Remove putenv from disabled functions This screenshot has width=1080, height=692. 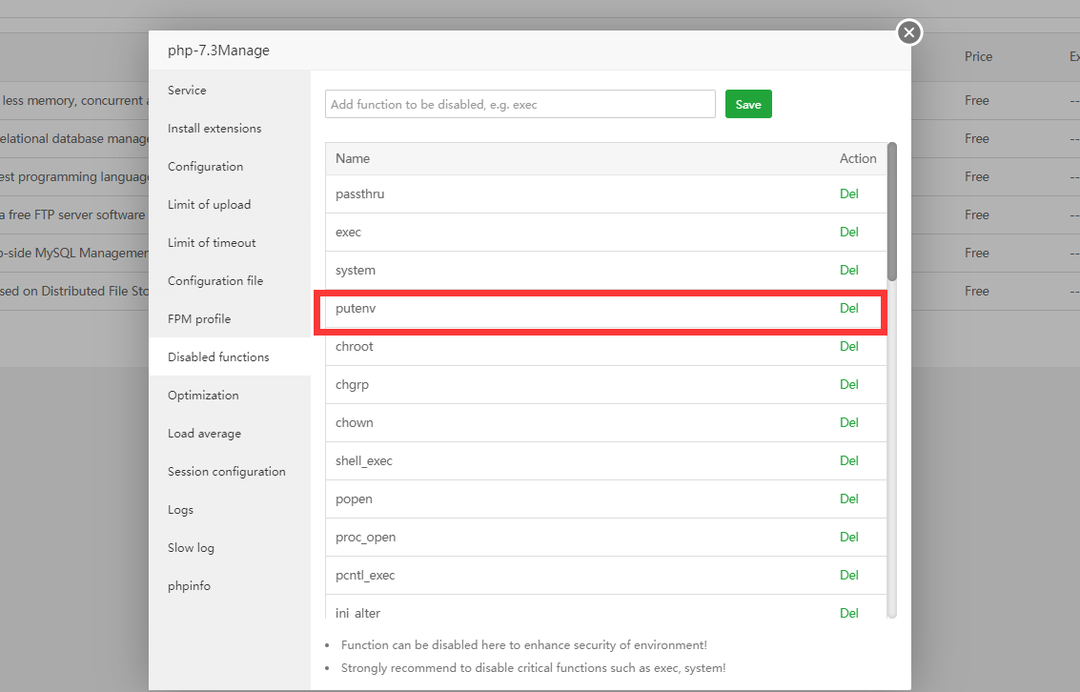(x=848, y=308)
